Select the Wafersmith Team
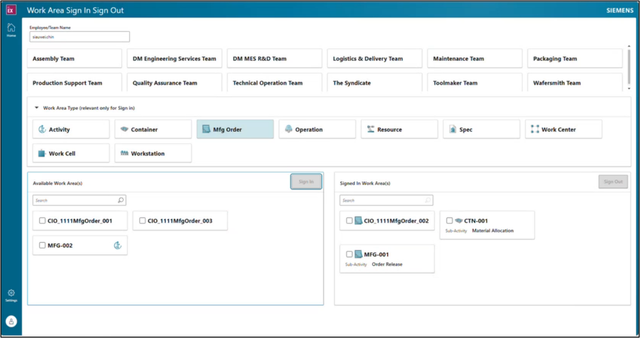Viewport: 640px width, 338px height. 575,82
